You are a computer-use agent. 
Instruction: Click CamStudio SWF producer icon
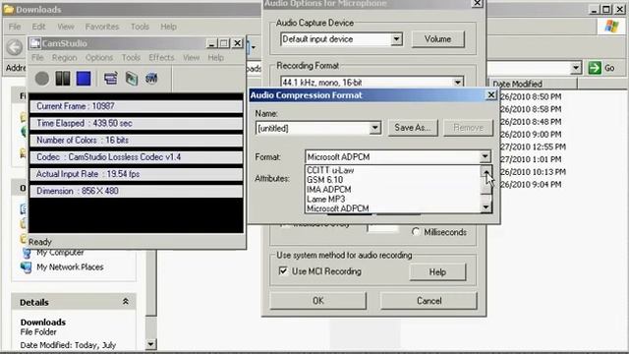click(151, 79)
